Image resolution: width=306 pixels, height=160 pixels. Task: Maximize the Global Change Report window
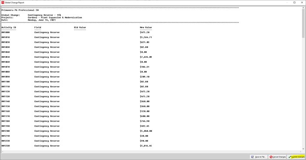coord(294,3)
